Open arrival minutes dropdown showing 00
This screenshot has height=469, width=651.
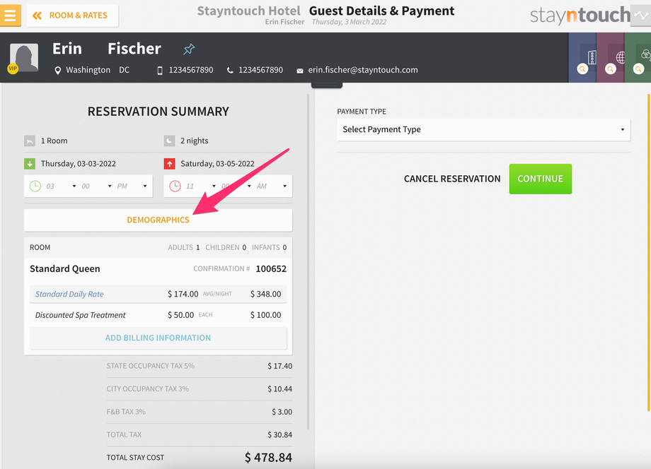pos(97,186)
